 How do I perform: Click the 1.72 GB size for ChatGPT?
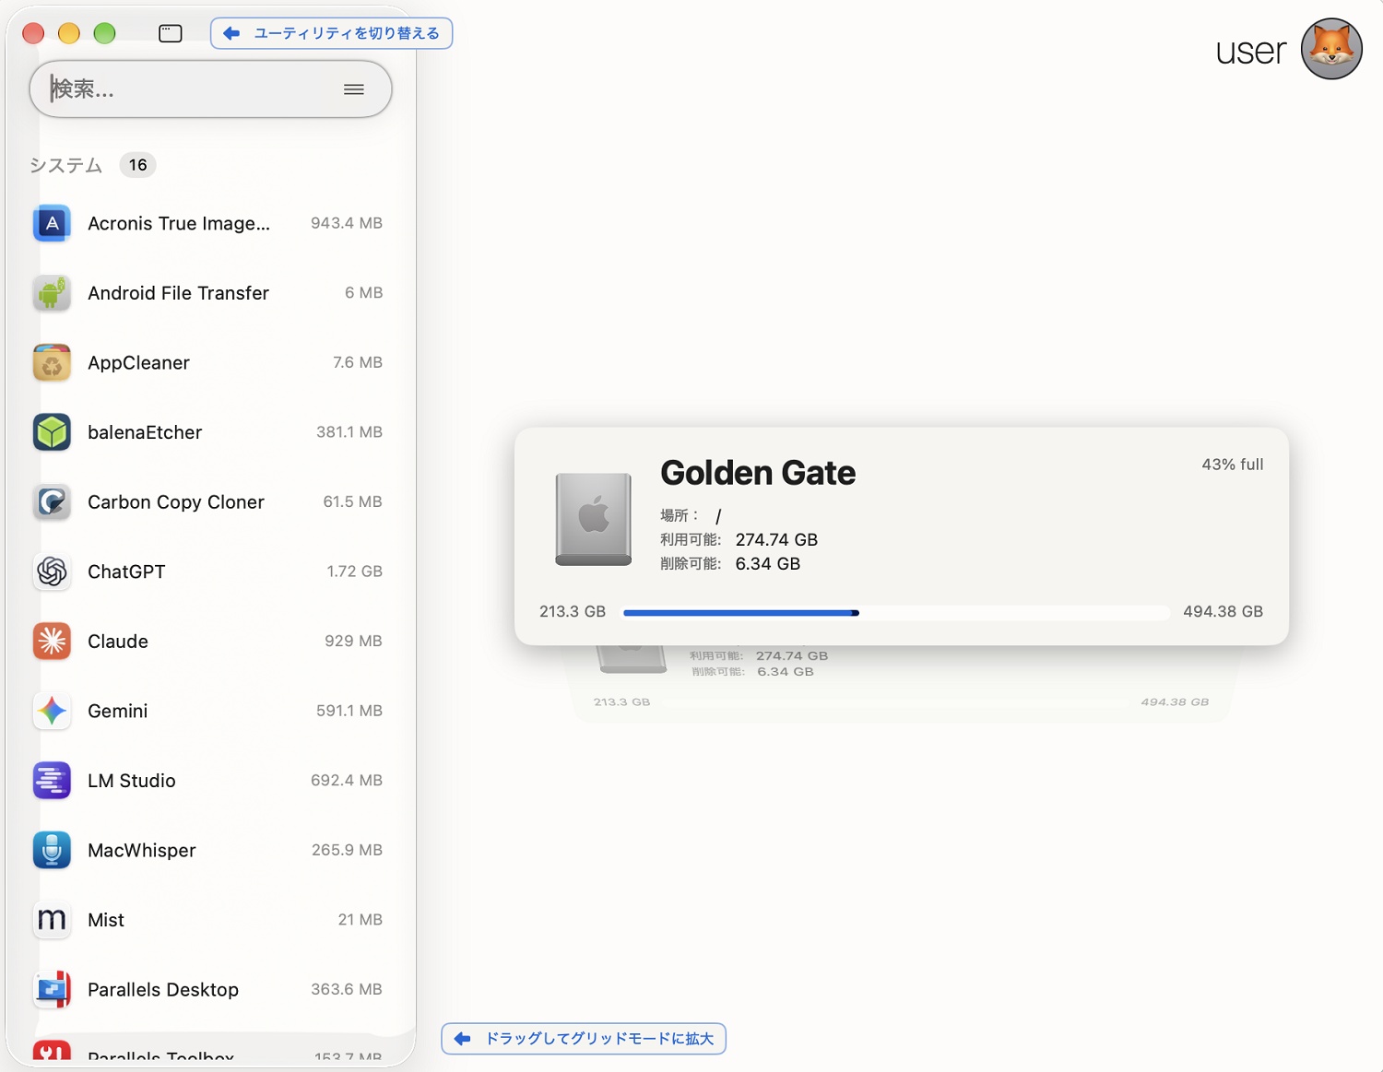(355, 571)
